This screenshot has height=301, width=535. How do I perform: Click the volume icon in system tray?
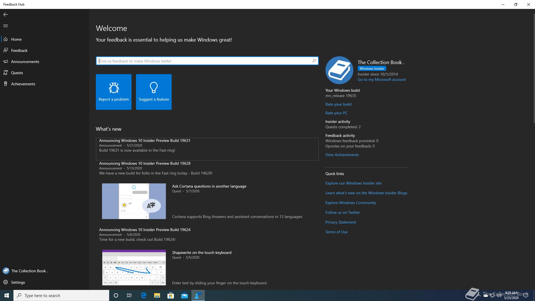pos(499,295)
